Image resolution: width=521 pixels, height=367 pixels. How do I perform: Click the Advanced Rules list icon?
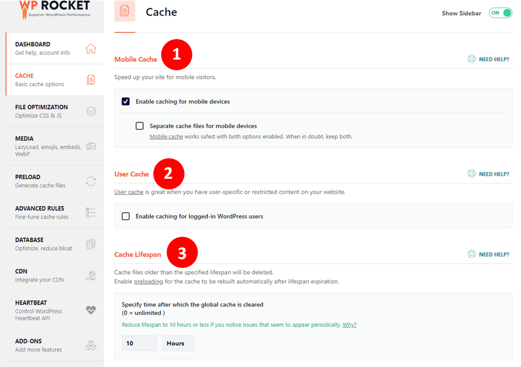pyautogui.click(x=91, y=212)
